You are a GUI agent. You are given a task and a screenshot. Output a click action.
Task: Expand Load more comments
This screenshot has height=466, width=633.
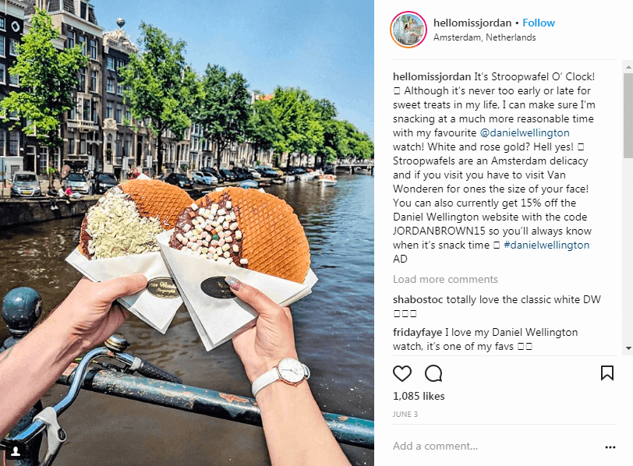click(445, 279)
